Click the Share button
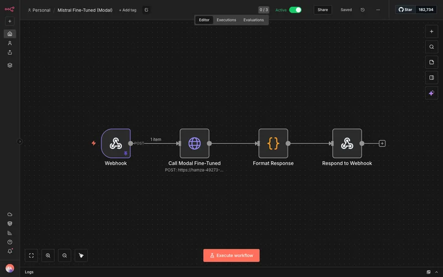This screenshot has width=443, height=277. [x=323, y=10]
